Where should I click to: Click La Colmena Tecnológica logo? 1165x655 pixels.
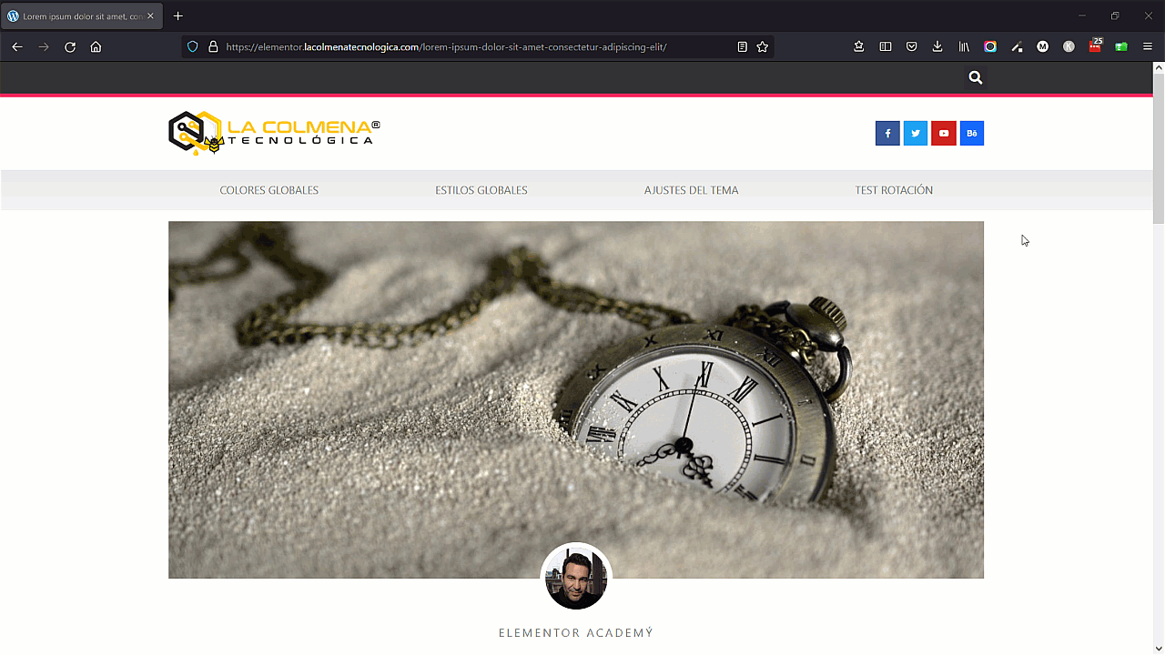tap(274, 133)
